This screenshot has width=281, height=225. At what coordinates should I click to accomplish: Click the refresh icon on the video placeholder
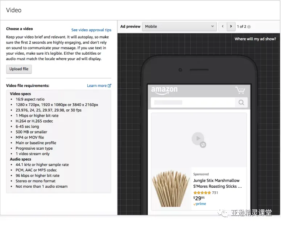203,145
